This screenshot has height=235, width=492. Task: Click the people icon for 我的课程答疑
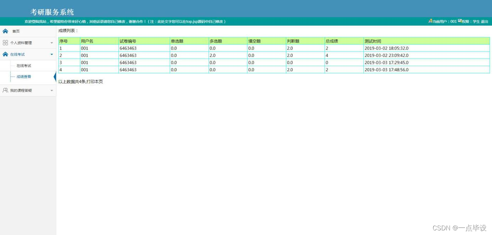(5, 90)
